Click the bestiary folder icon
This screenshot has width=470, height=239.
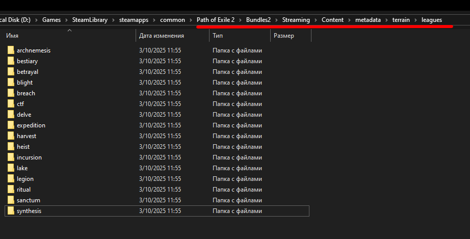pyautogui.click(x=11, y=61)
